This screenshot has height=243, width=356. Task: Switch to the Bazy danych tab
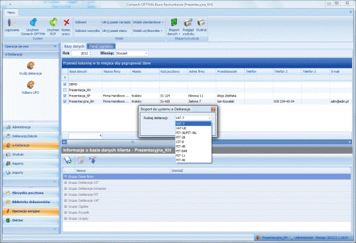click(x=75, y=47)
